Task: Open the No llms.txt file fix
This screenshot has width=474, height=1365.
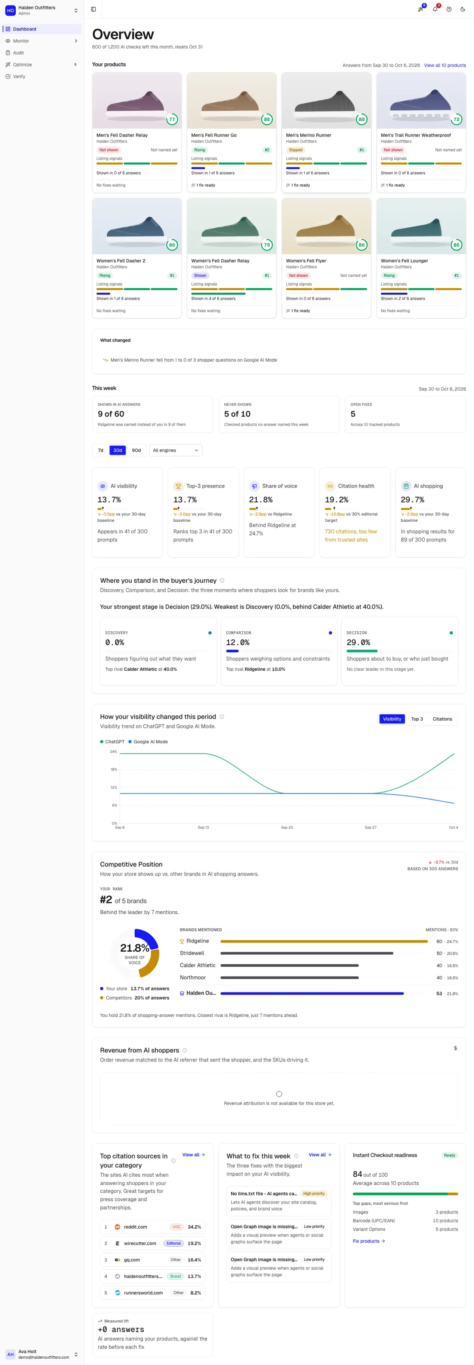Action: (x=279, y=1201)
